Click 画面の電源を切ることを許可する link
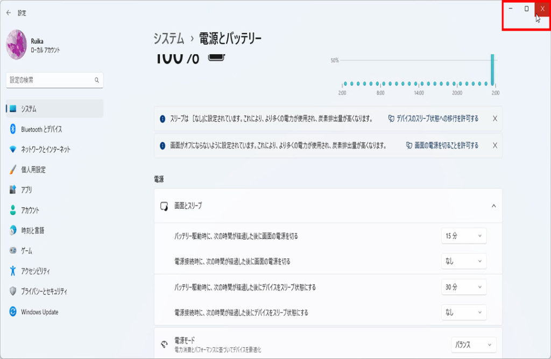The width and height of the screenshot is (551, 359). pos(442,145)
